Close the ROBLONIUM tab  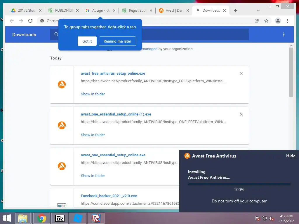tap(77, 11)
